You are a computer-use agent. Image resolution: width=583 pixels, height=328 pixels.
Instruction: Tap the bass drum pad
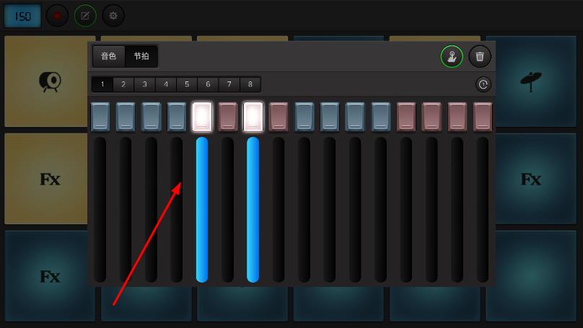point(49,81)
